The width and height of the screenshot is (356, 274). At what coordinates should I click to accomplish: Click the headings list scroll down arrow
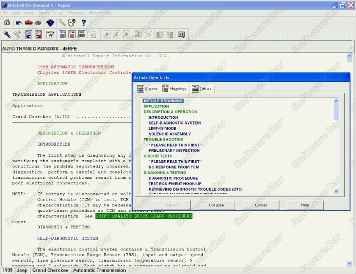(336, 191)
